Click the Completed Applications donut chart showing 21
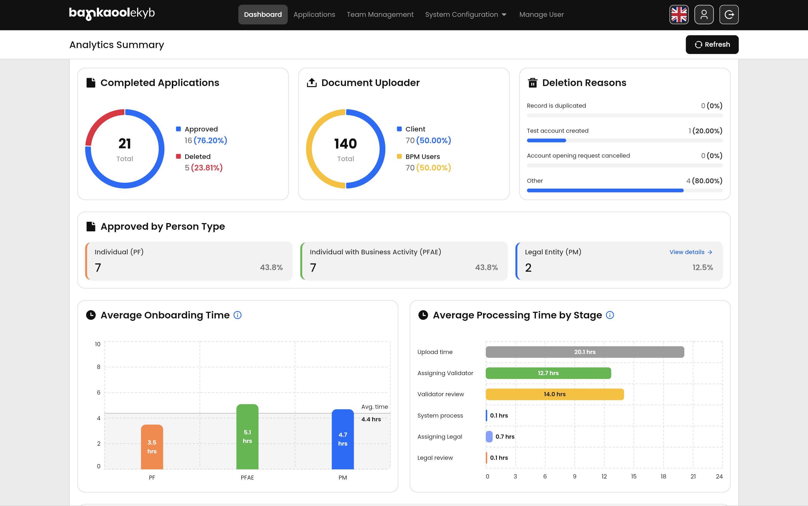This screenshot has height=506, width=808. [x=125, y=149]
